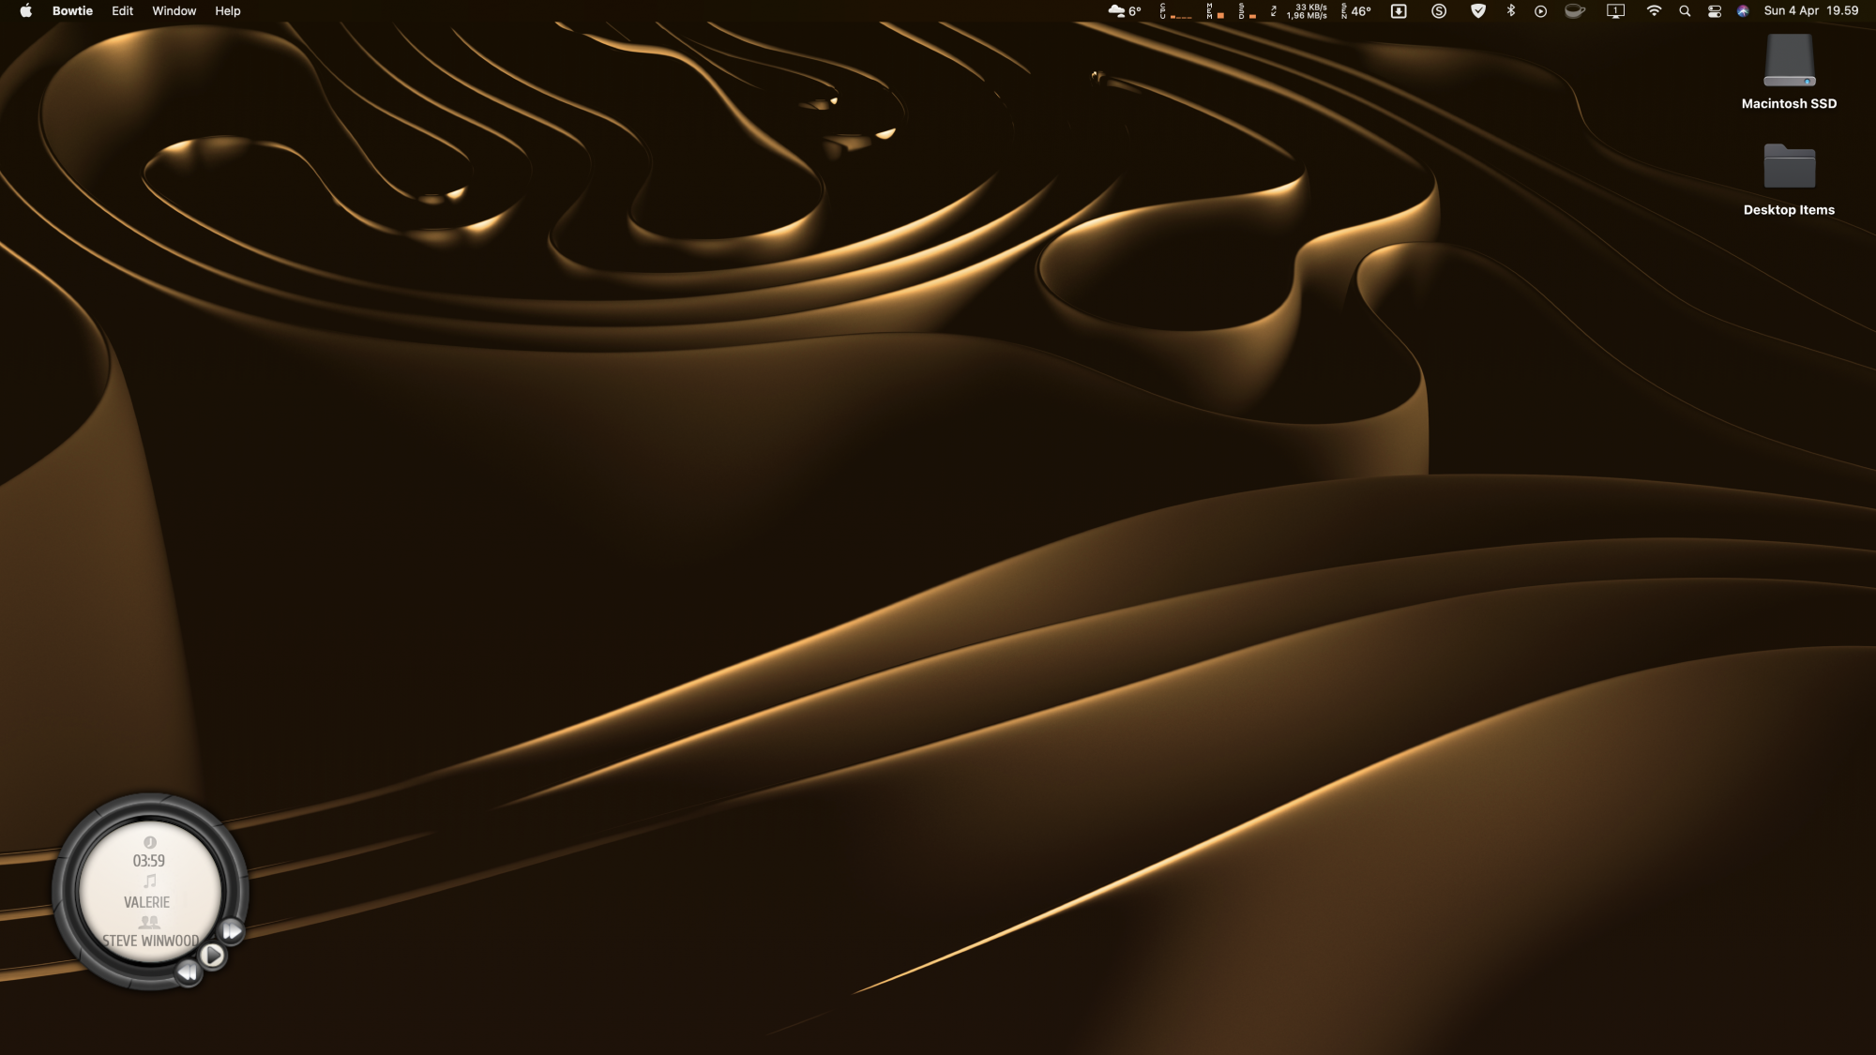Open the Wi-Fi status menu
The height and width of the screenshot is (1055, 1876).
(1654, 11)
